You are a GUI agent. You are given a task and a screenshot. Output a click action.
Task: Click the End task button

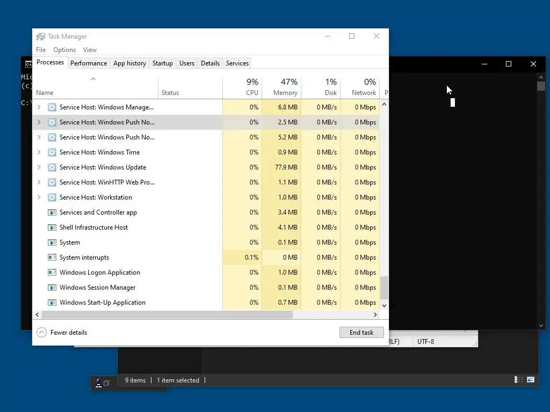(361, 333)
